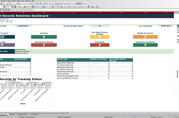179x118 pixels.
Task: Click Format as Percent icon
Action: pos(65,7)
